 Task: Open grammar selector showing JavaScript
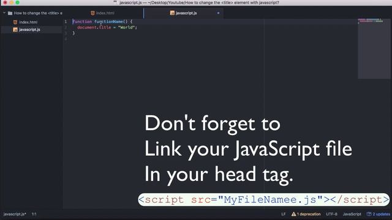coord(352,214)
